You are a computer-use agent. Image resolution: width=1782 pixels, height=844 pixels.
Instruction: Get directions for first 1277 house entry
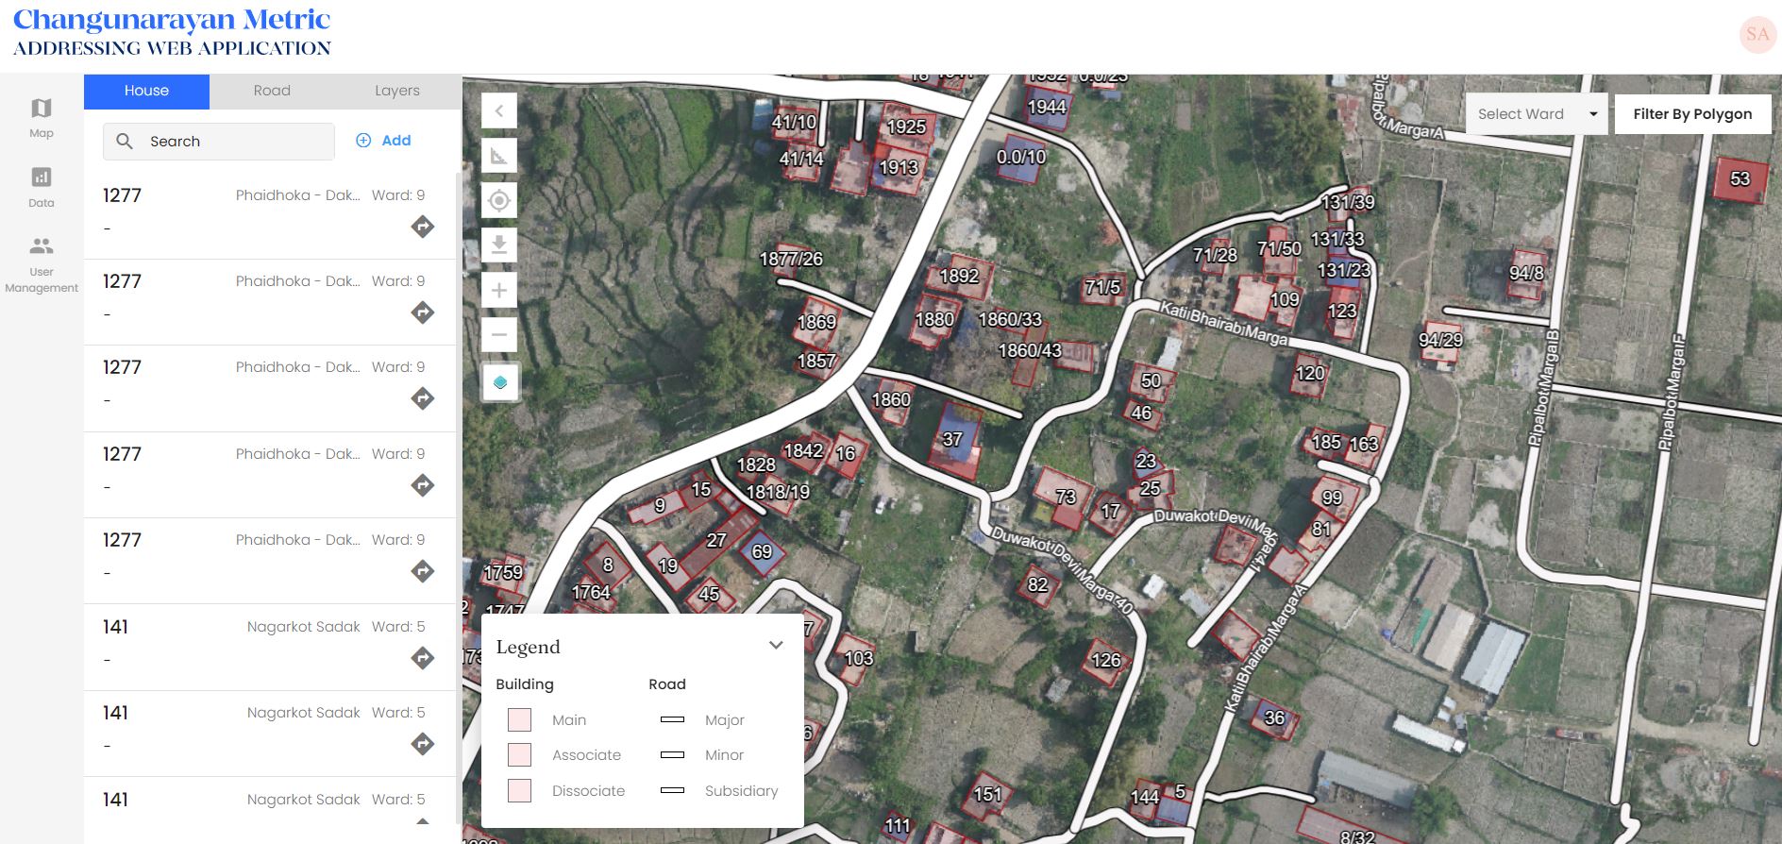click(423, 227)
